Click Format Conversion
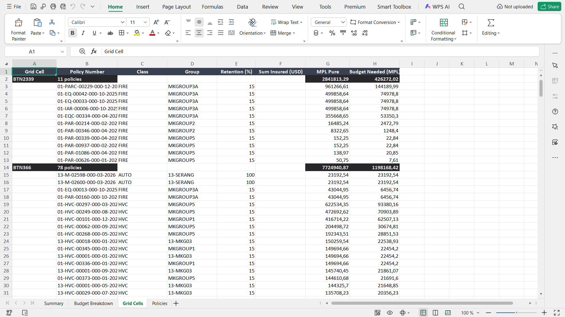The image size is (565, 317). pyautogui.click(x=375, y=22)
